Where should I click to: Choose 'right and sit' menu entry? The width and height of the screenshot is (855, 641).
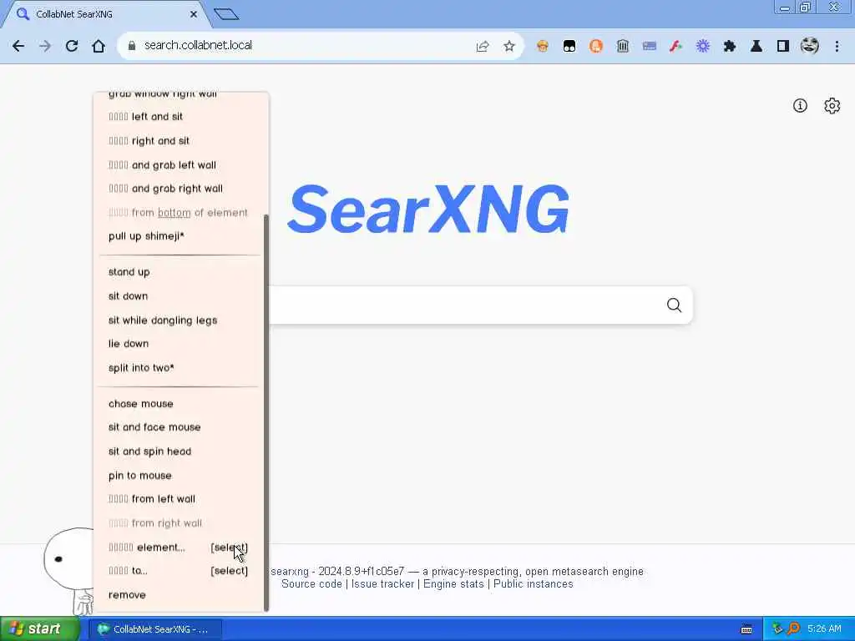pos(149,140)
